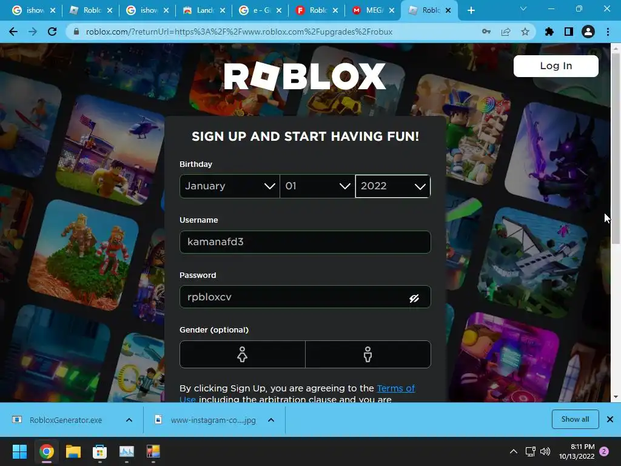
Task: Open Microsoft Store from taskbar
Action: tap(100, 451)
